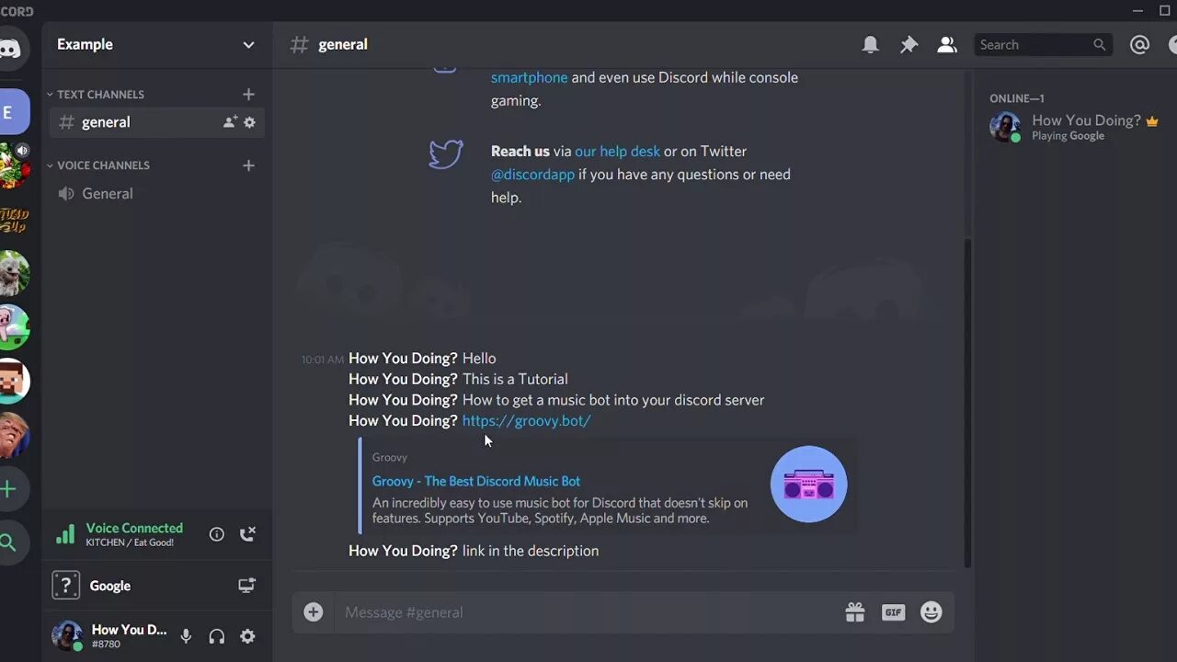Click the Google activity name
Screen dimensions: 1177x662
coord(109,586)
